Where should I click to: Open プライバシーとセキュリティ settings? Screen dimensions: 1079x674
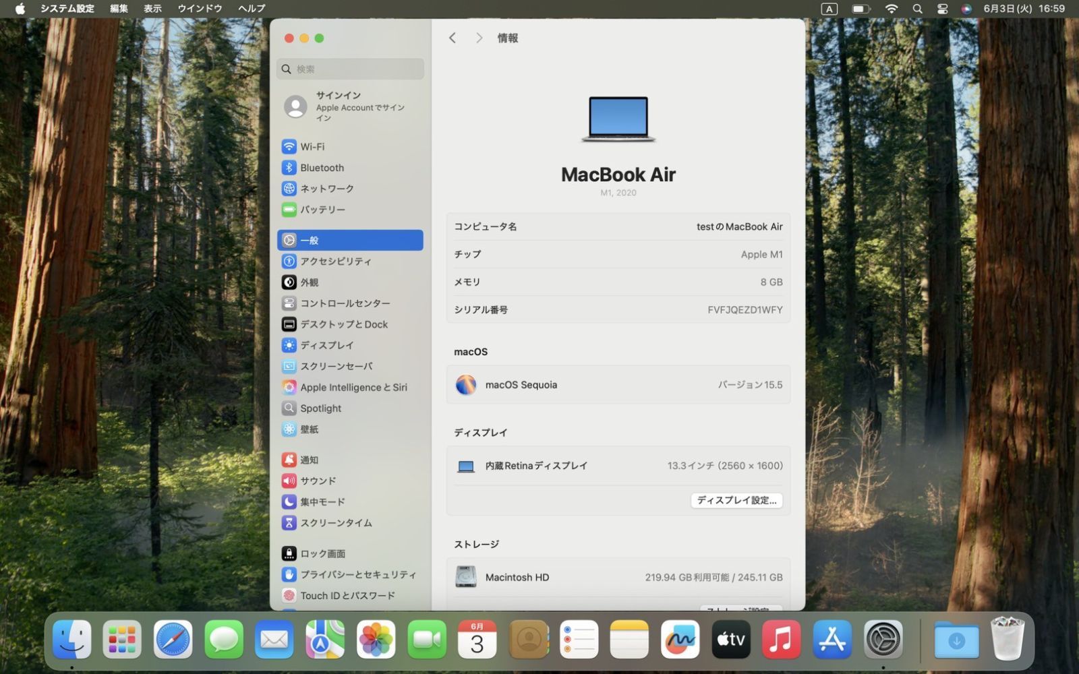tap(350, 574)
